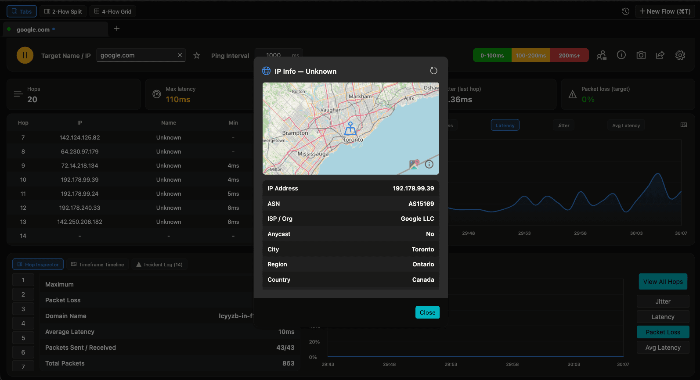
Task: Click the New Flow button
Action: 665,11
